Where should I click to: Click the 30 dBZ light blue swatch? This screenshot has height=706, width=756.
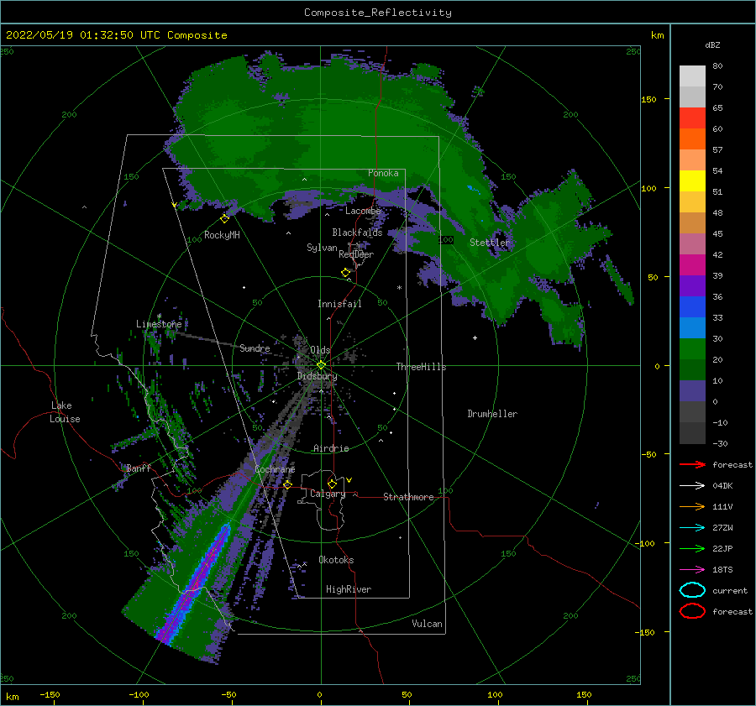click(x=692, y=328)
